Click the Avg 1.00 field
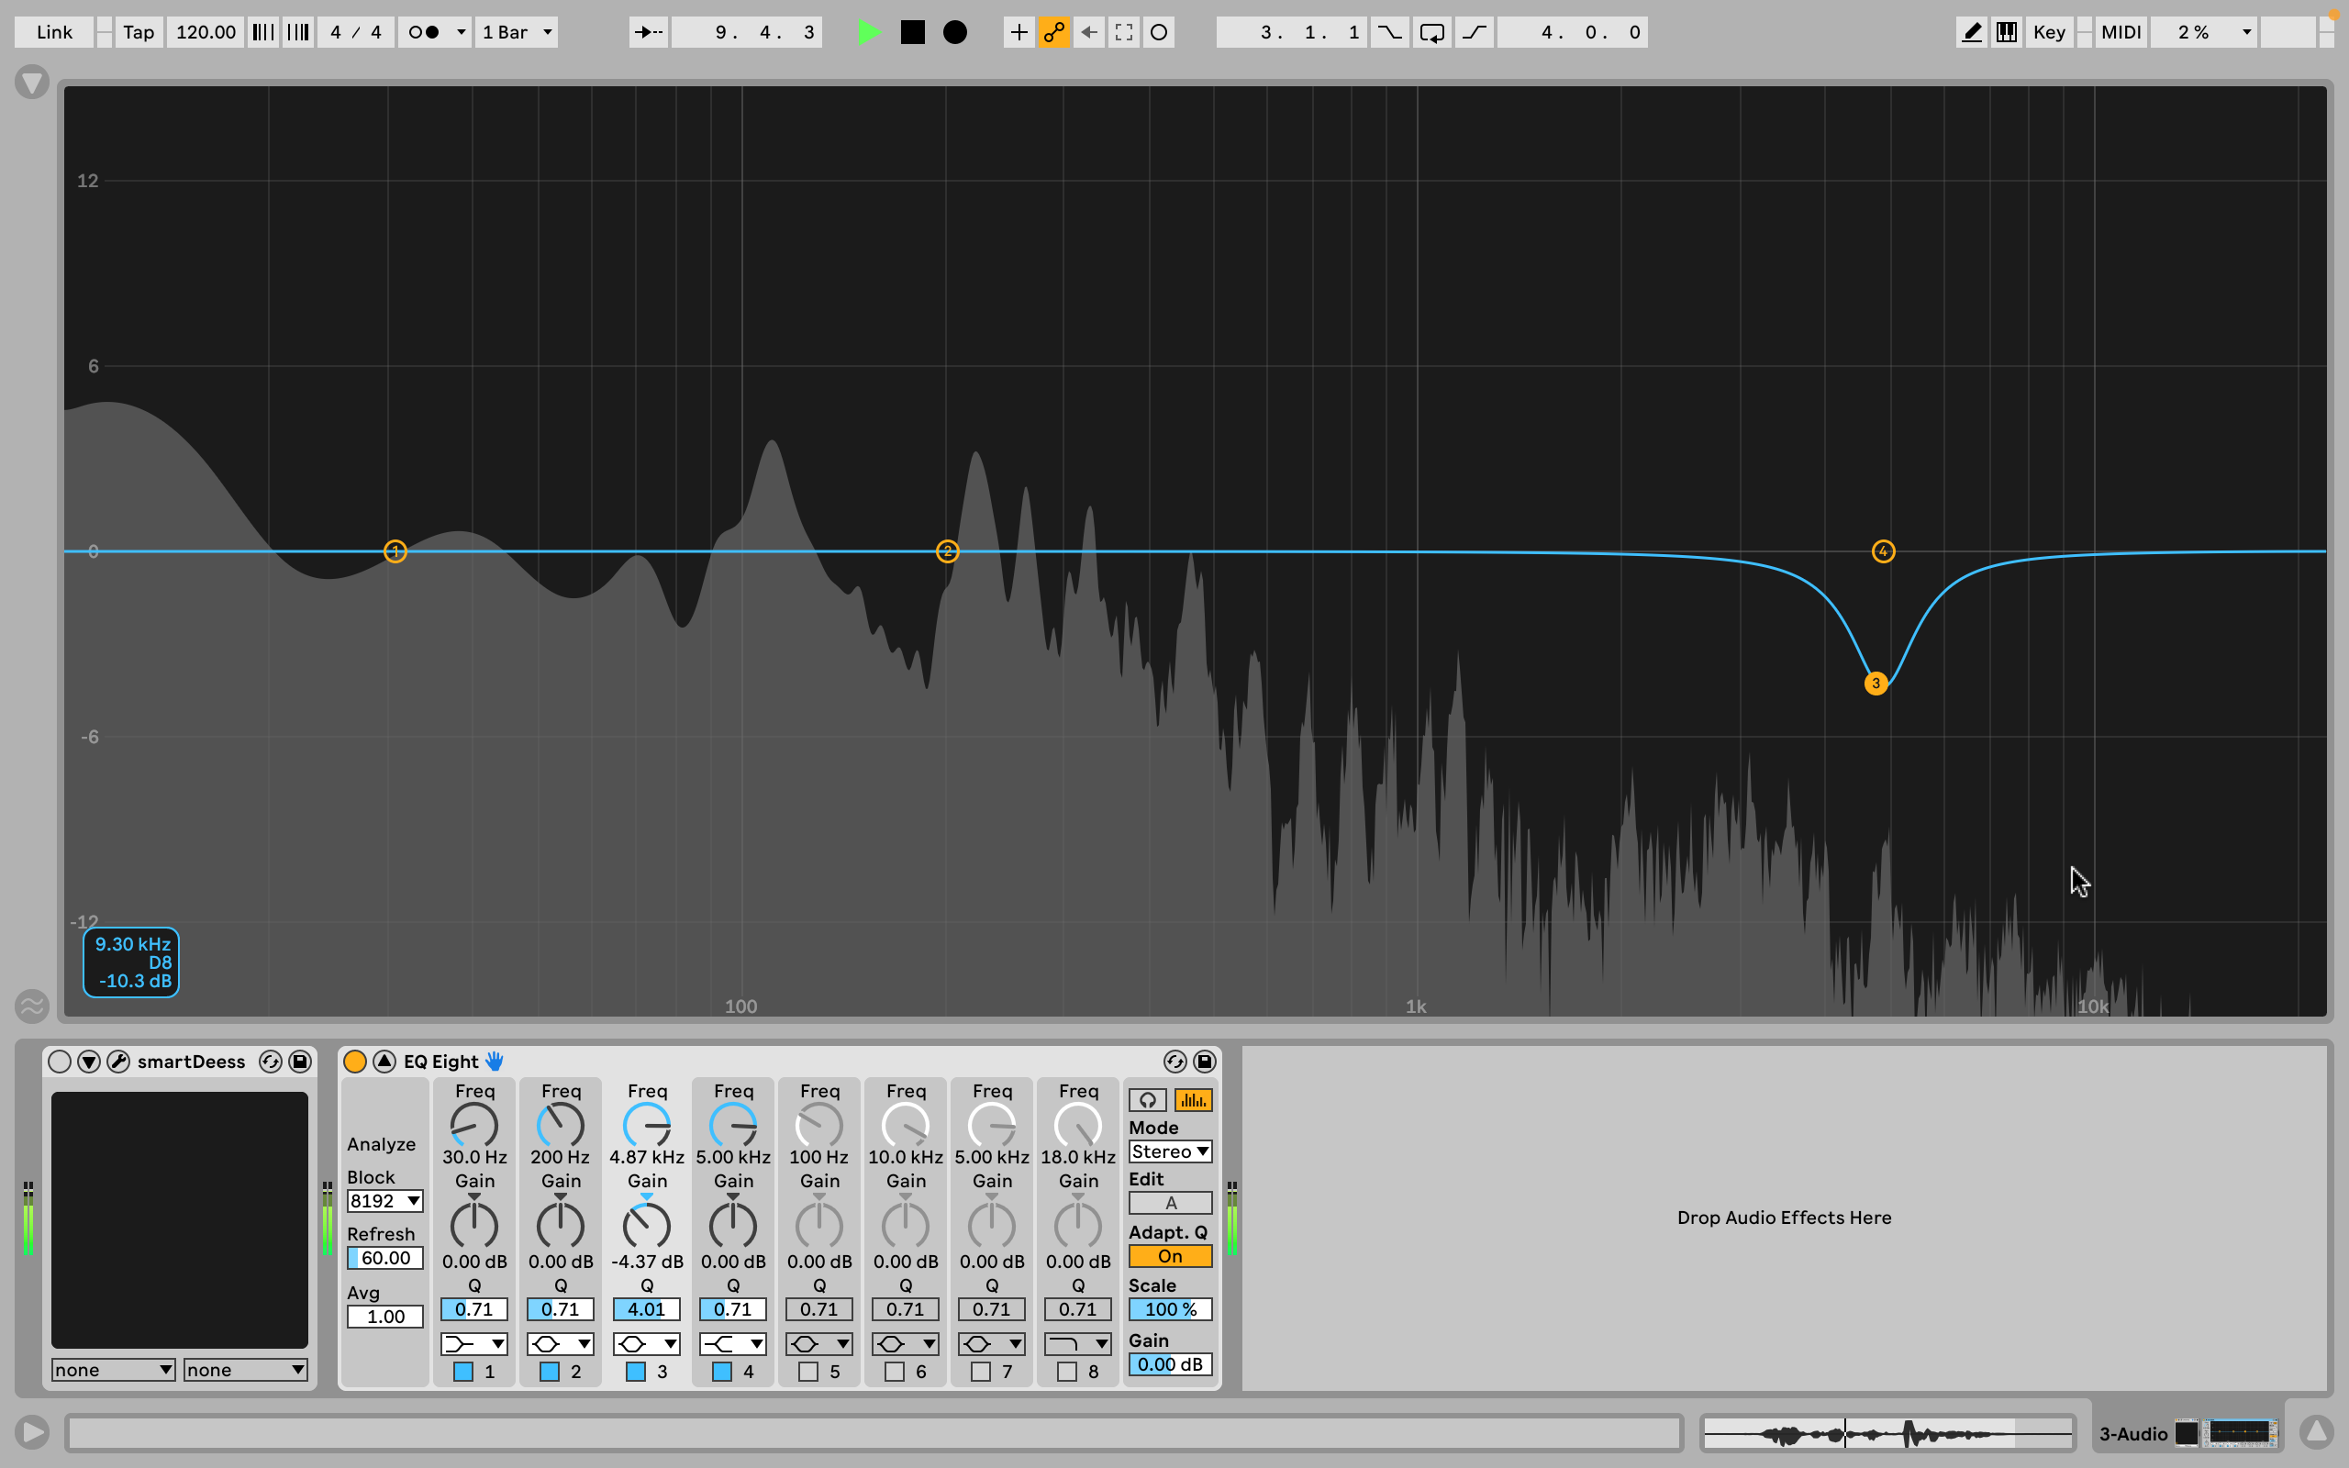This screenshot has height=1468, width=2349. click(384, 1317)
